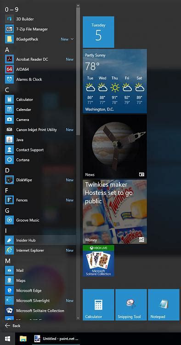Launch the Notepad tile
Viewport: 181px width, 345px height.
point(164,305)
